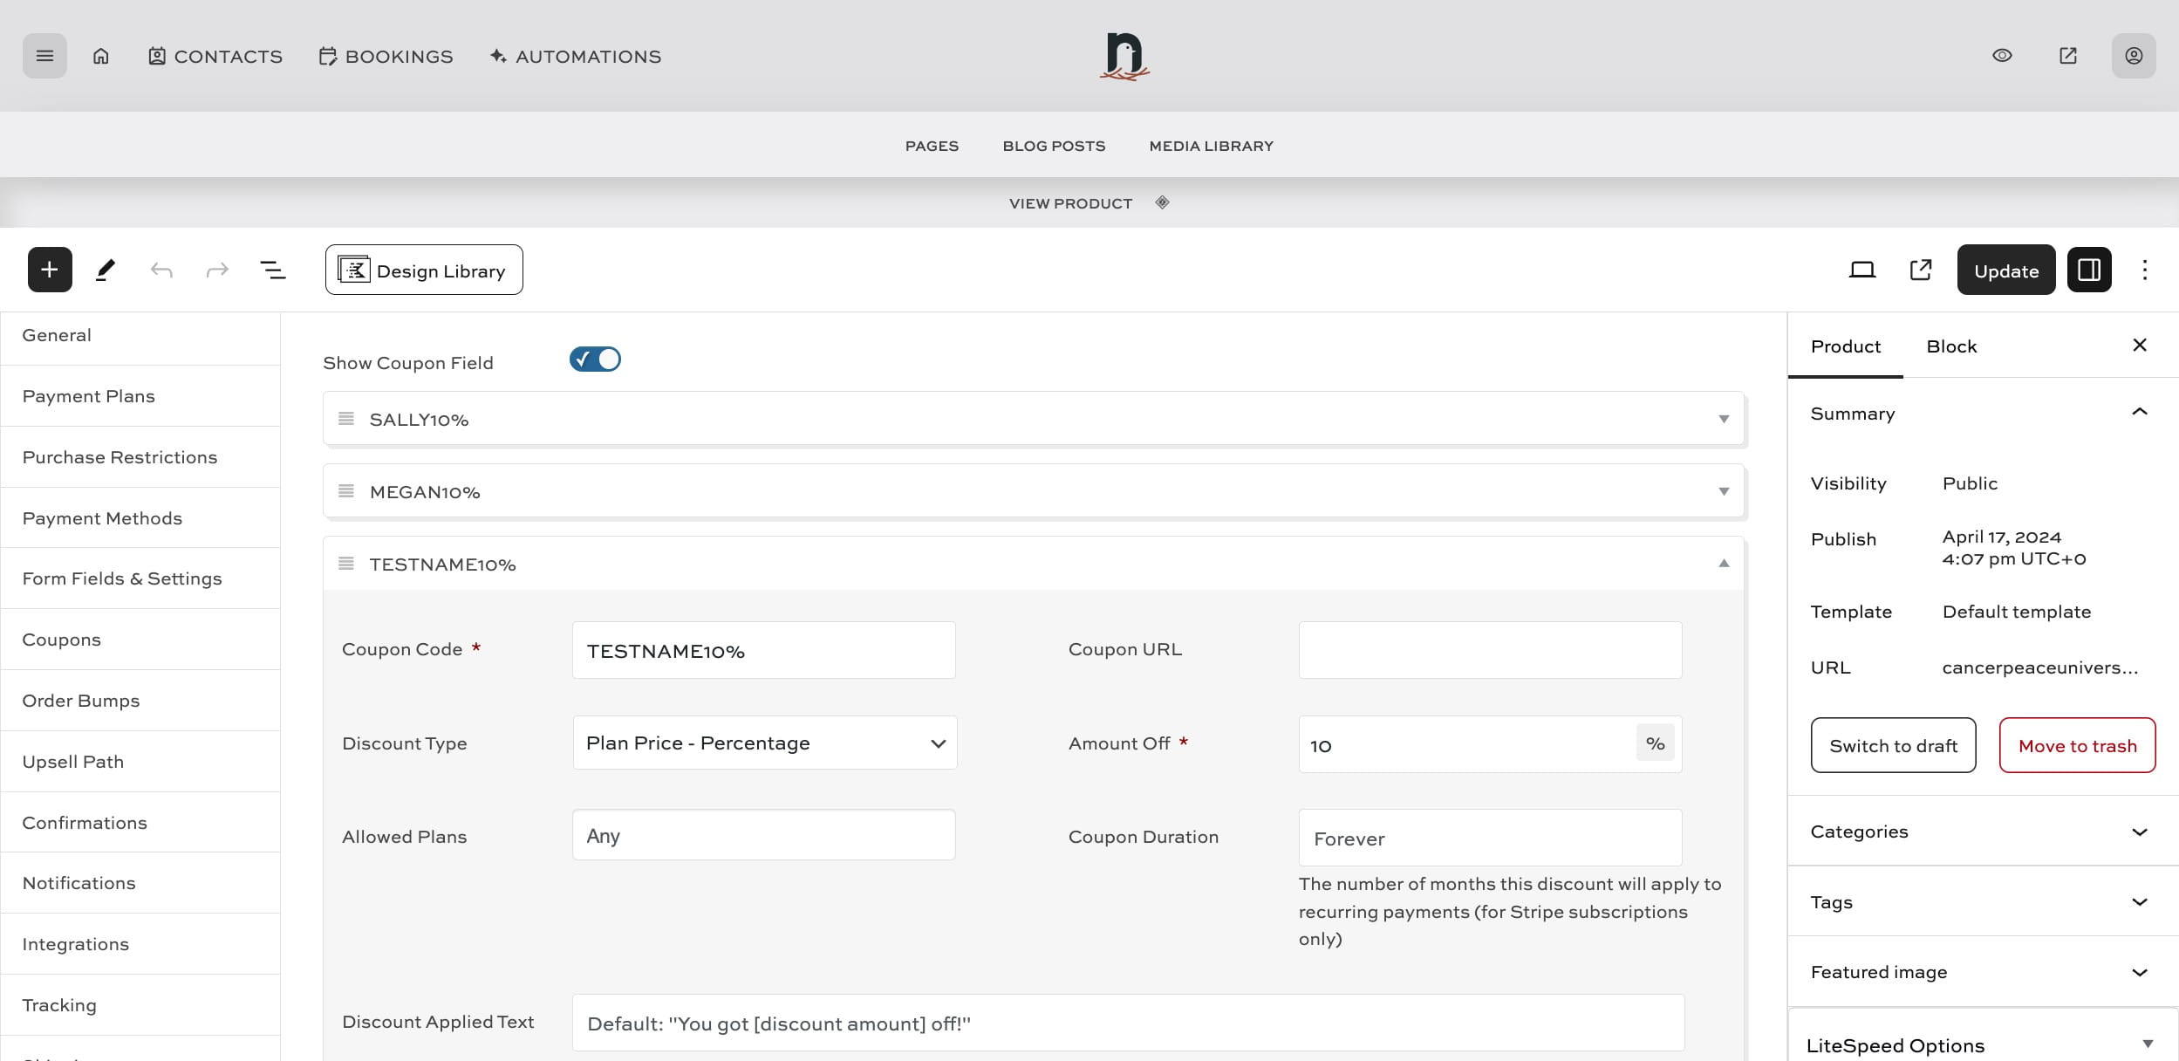2179x1061 pixels.
Task: Click the home icon in top bar
Action: pos(101,56)
